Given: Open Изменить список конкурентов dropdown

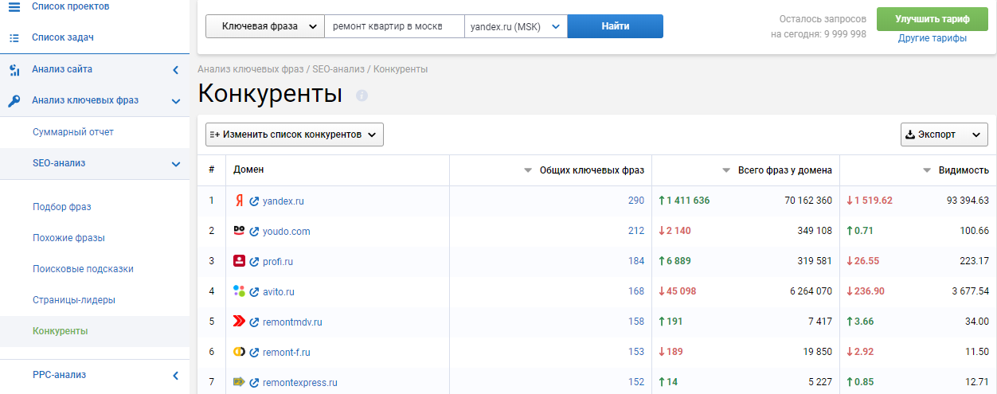Looking at the screenshot, I should tap(295, 135).
